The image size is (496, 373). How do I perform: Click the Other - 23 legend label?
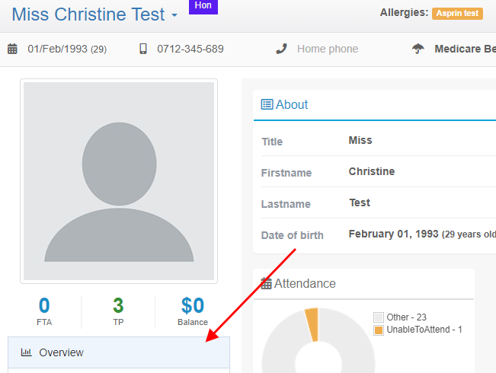tap(407, 317)
